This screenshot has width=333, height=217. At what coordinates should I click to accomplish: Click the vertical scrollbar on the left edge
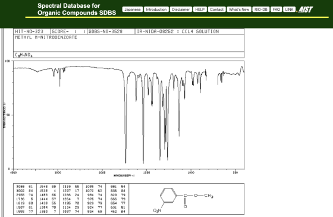pyautogui.click(x=2, y=122)
